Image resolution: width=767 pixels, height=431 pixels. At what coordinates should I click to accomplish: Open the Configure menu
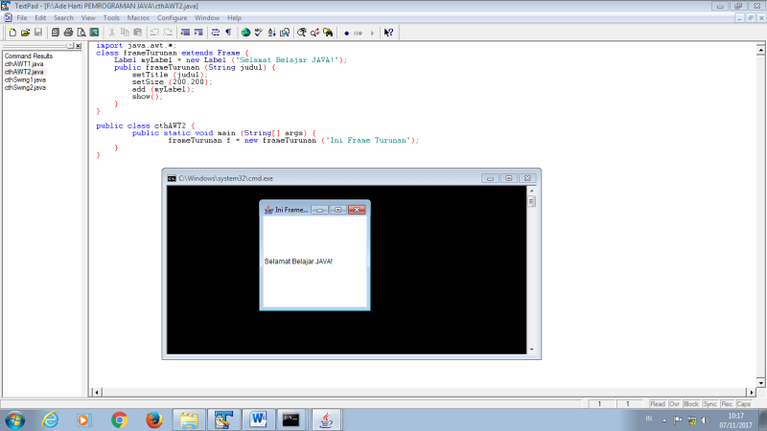pos(172,17)
